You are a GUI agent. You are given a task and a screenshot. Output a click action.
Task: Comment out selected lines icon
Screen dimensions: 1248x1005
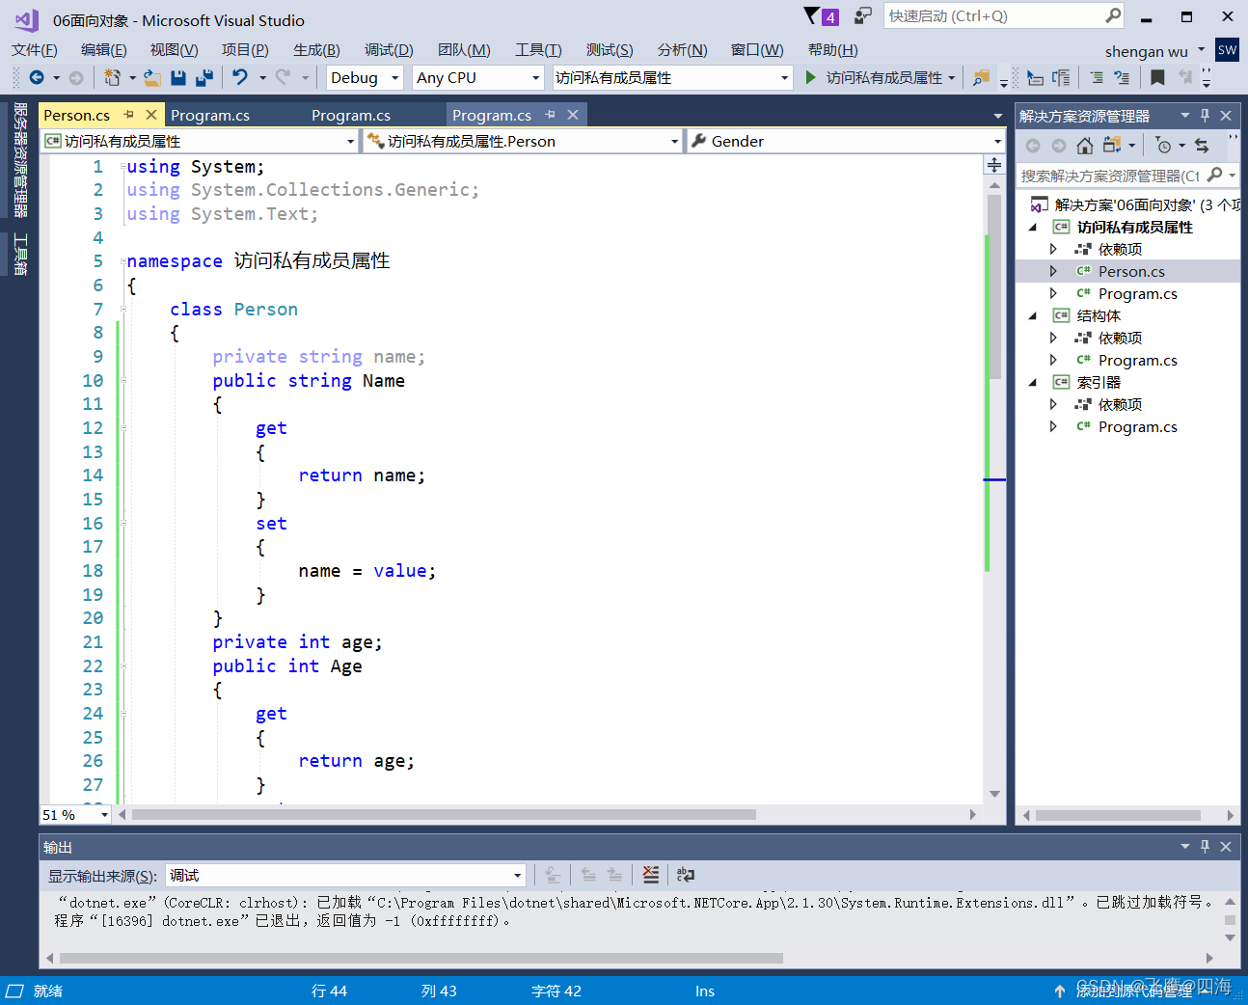(1097, 78)
